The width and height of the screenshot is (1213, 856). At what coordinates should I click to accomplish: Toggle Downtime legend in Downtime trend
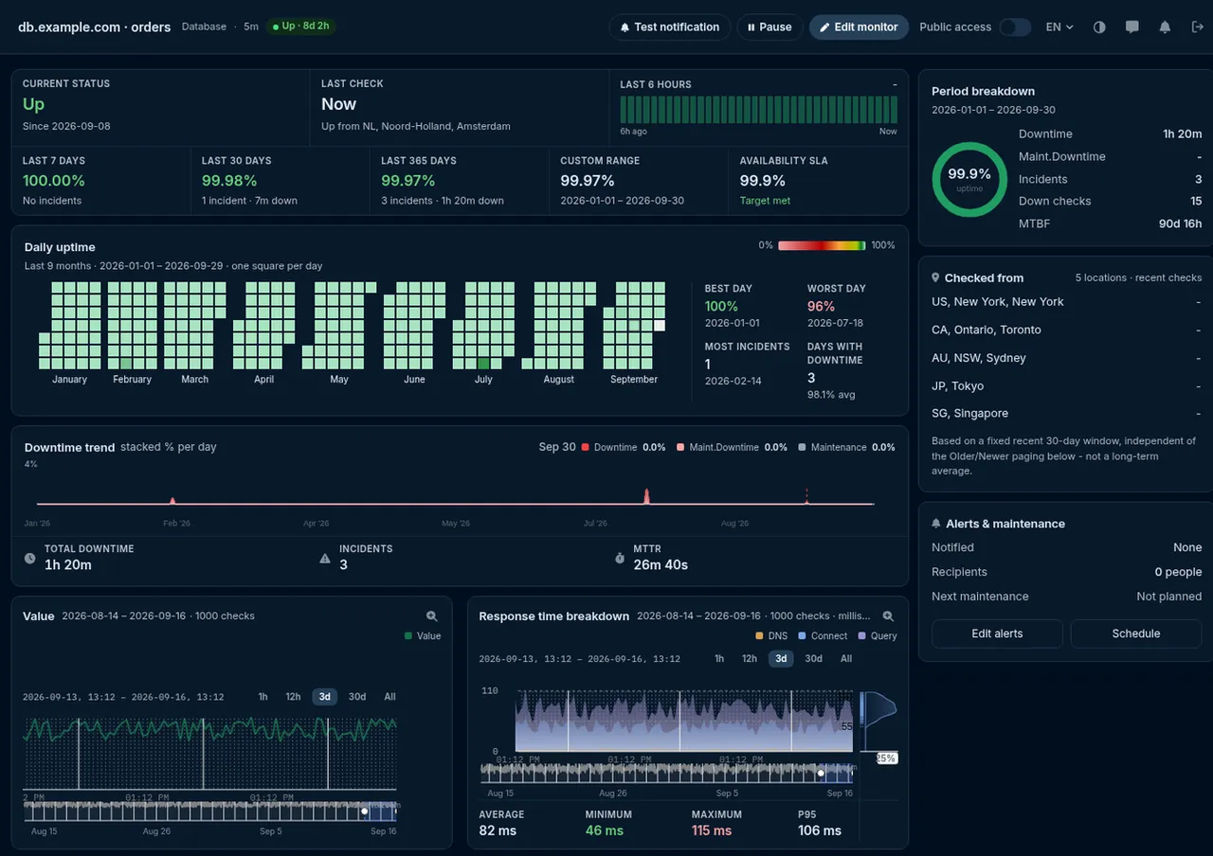pyautogui.click(x=609, y=447)
